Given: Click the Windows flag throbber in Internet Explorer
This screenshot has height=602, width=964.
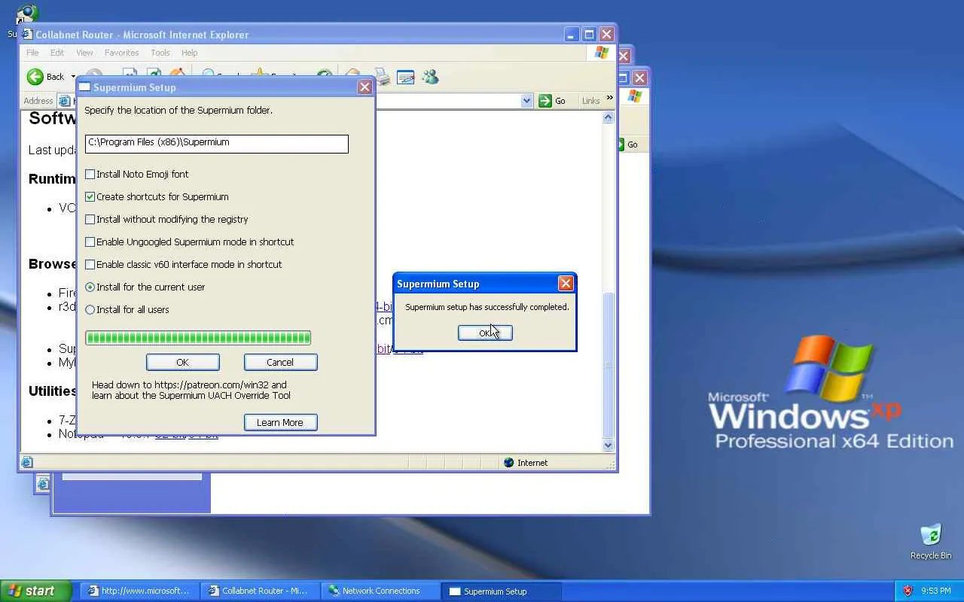Looking at the screenshot, I should click(x=601, y=53).
